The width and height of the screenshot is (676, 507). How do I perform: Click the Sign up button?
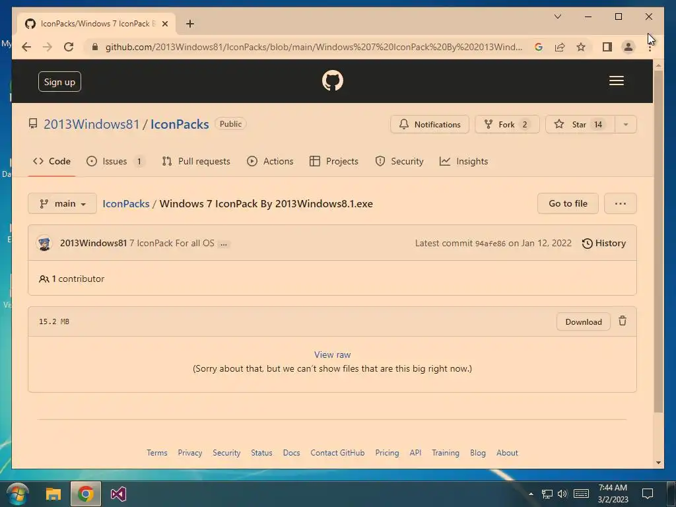tap(59, 81)
